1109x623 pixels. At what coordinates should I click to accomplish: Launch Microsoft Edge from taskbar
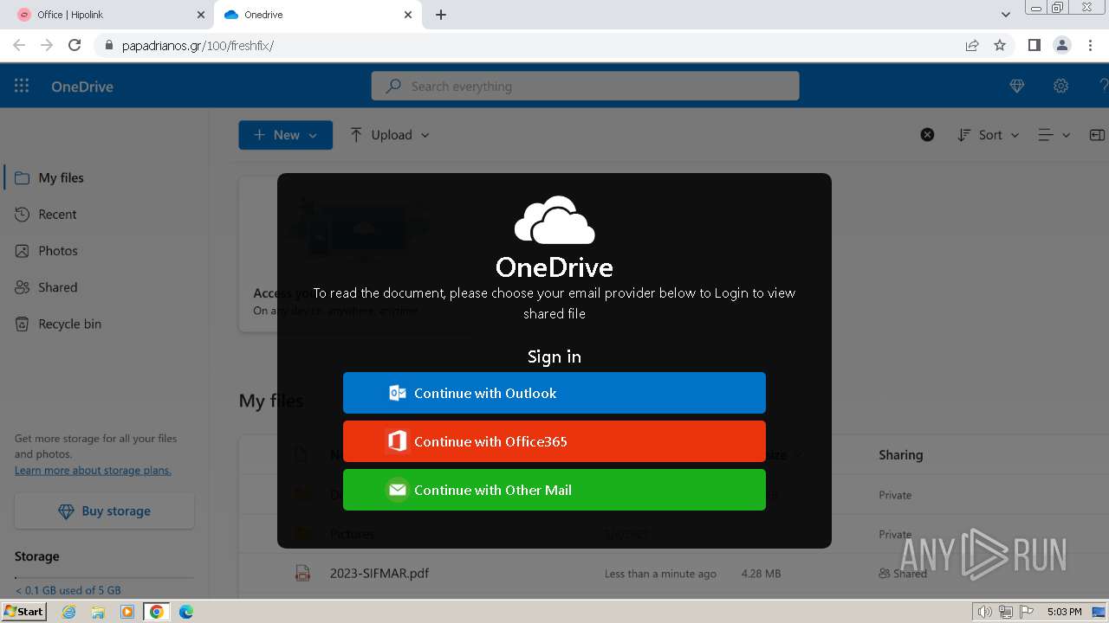pos(185,612)
